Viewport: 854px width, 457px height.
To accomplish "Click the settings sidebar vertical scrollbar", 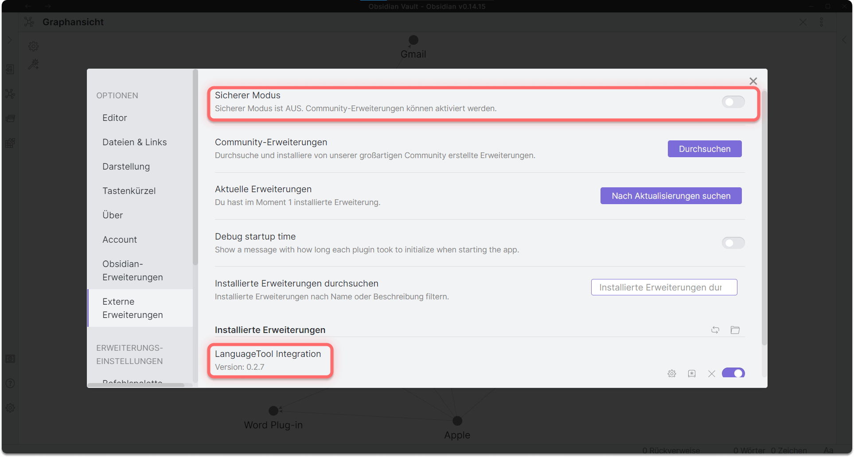I will pos(195,167).
